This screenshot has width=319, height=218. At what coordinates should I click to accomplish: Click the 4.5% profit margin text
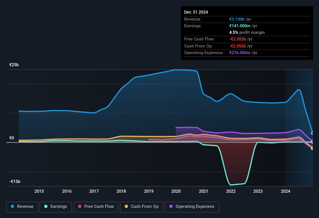[247, 32]
